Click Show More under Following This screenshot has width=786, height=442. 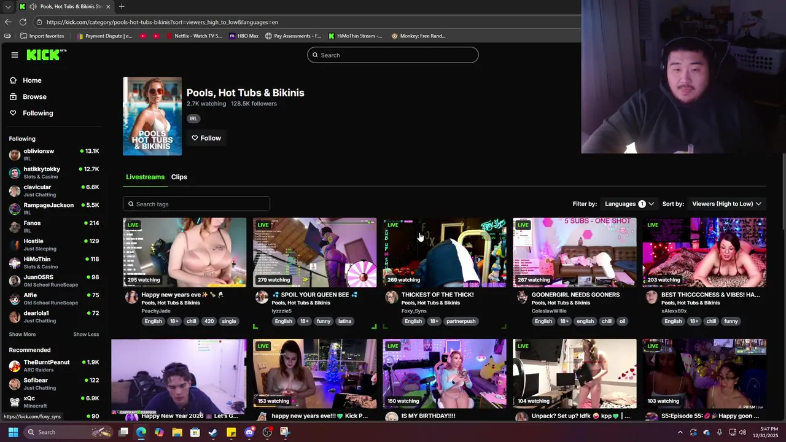click(22, 335)
